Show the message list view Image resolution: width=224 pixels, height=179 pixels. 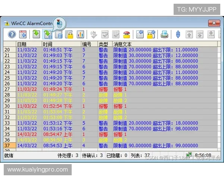pyautogui.click(x=36, y=34)
